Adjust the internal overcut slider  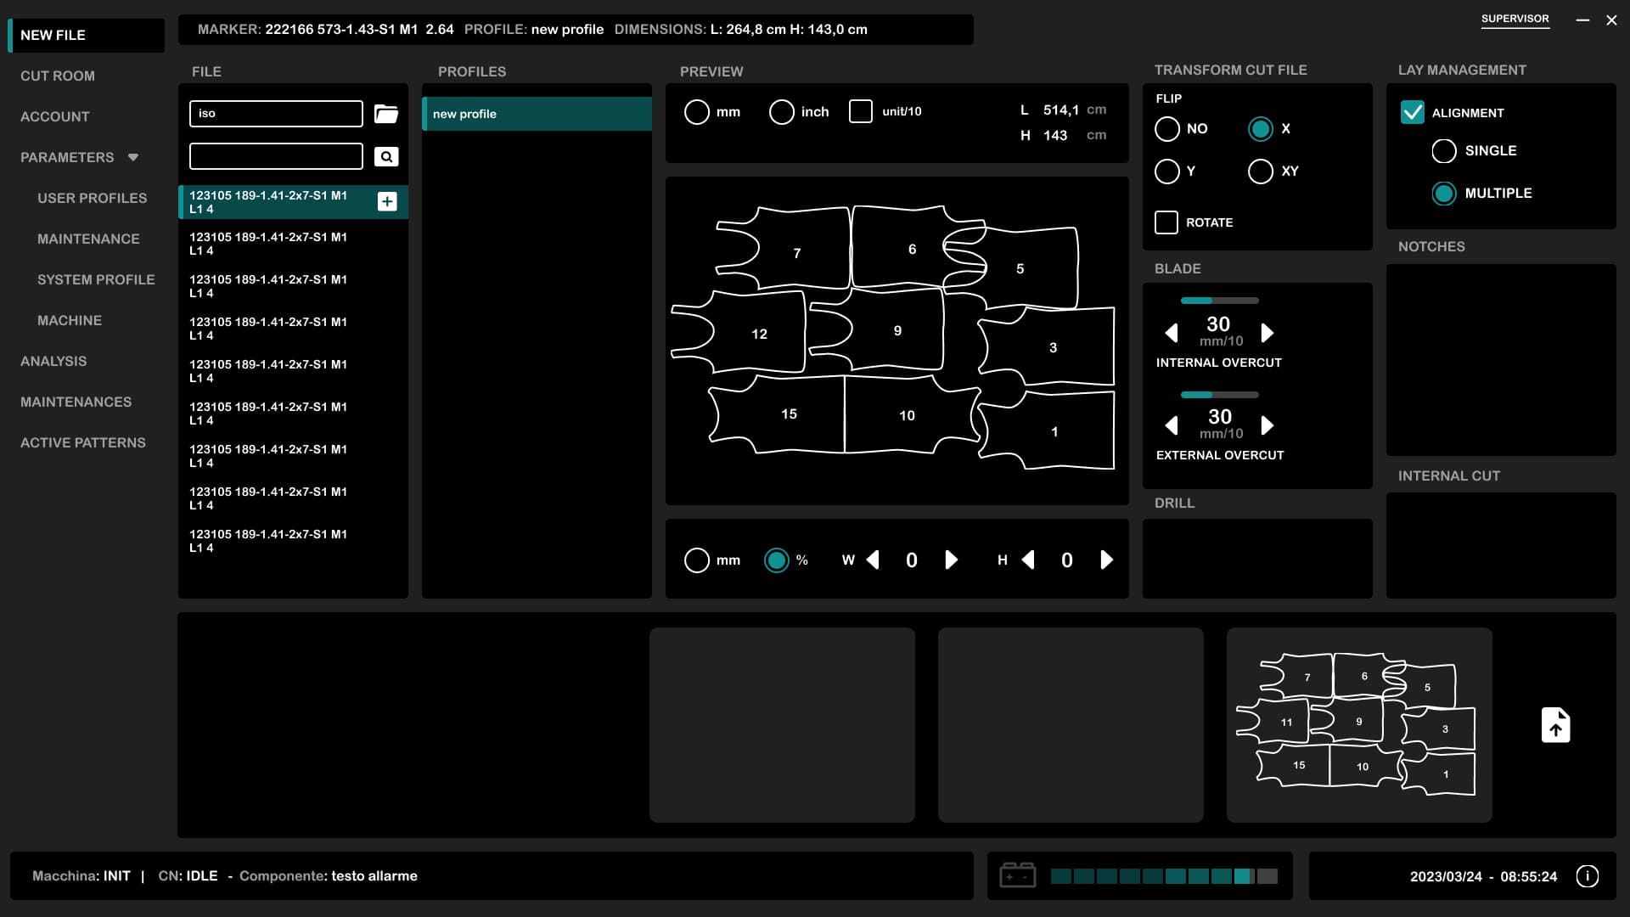coord(1219,301)
